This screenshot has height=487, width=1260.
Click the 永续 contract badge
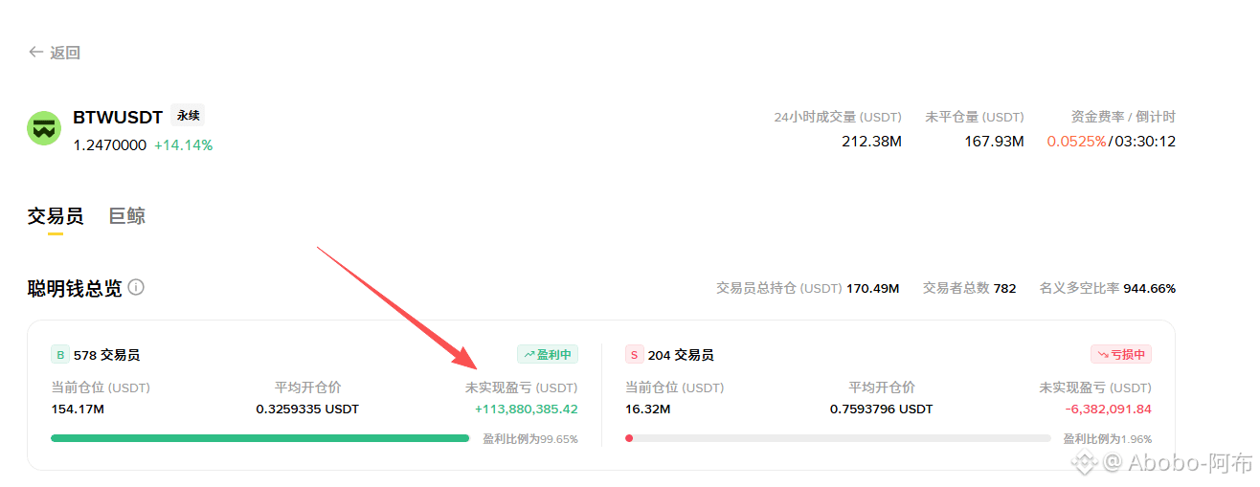[x=188, y=116]
